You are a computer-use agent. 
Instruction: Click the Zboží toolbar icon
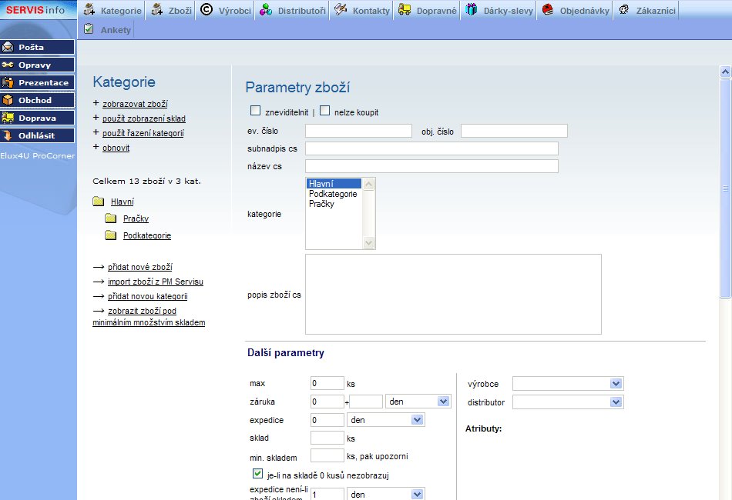[x=157, y=9]
